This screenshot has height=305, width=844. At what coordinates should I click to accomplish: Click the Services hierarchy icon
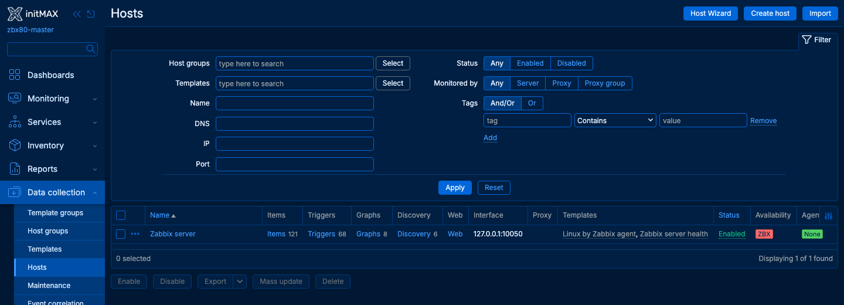[15, 122]
